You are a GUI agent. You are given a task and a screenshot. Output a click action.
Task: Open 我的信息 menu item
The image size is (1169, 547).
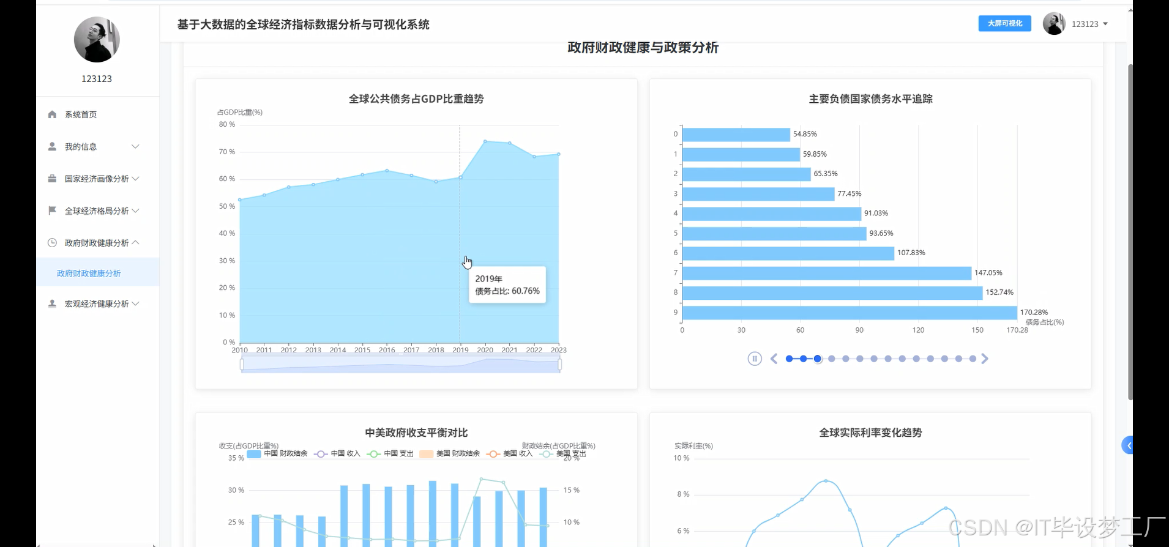point(98,146)
